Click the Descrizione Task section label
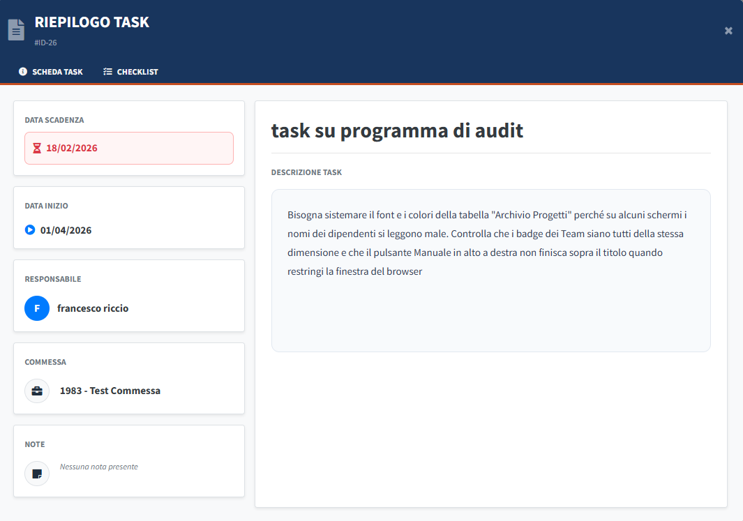 pyautogui.click(x=306, y=172)
